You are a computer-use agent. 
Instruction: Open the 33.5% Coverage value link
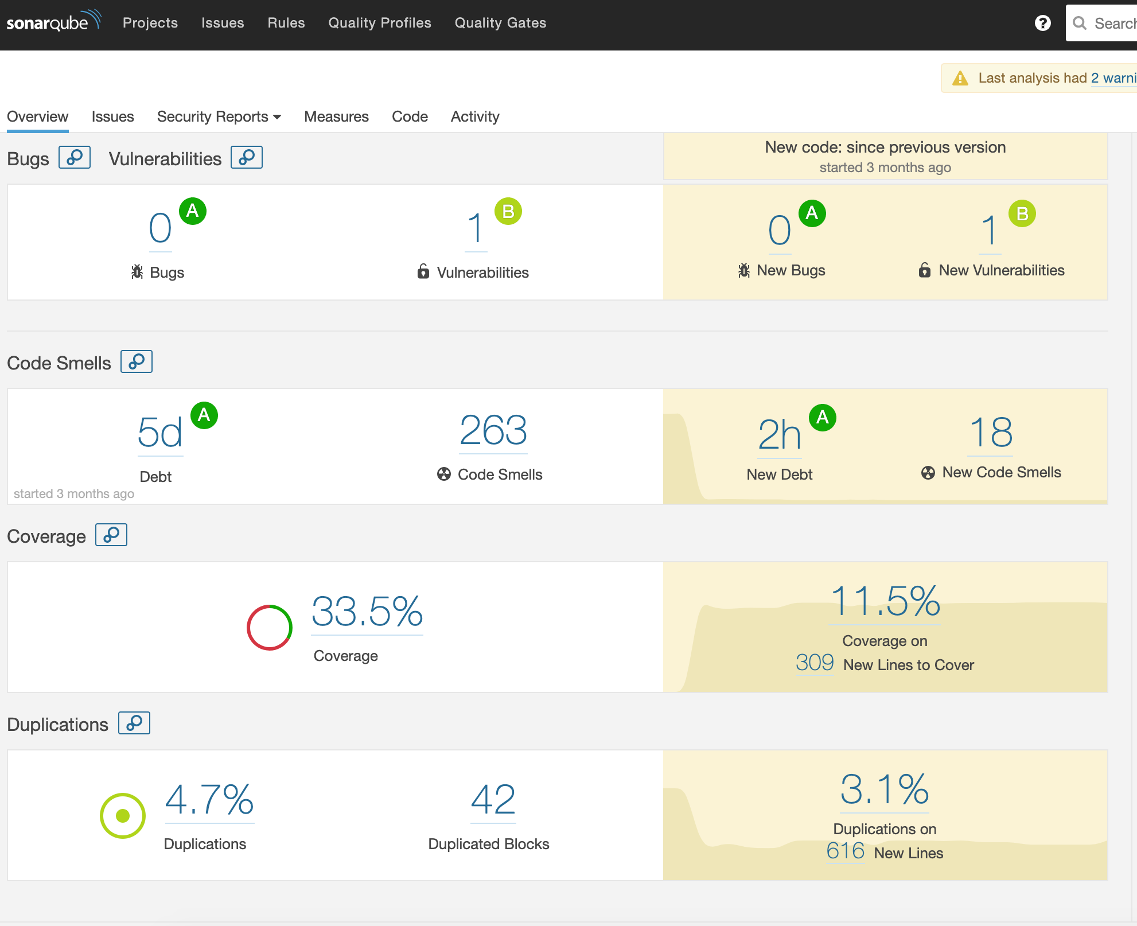pyautogui.click(x=367, y=612)
